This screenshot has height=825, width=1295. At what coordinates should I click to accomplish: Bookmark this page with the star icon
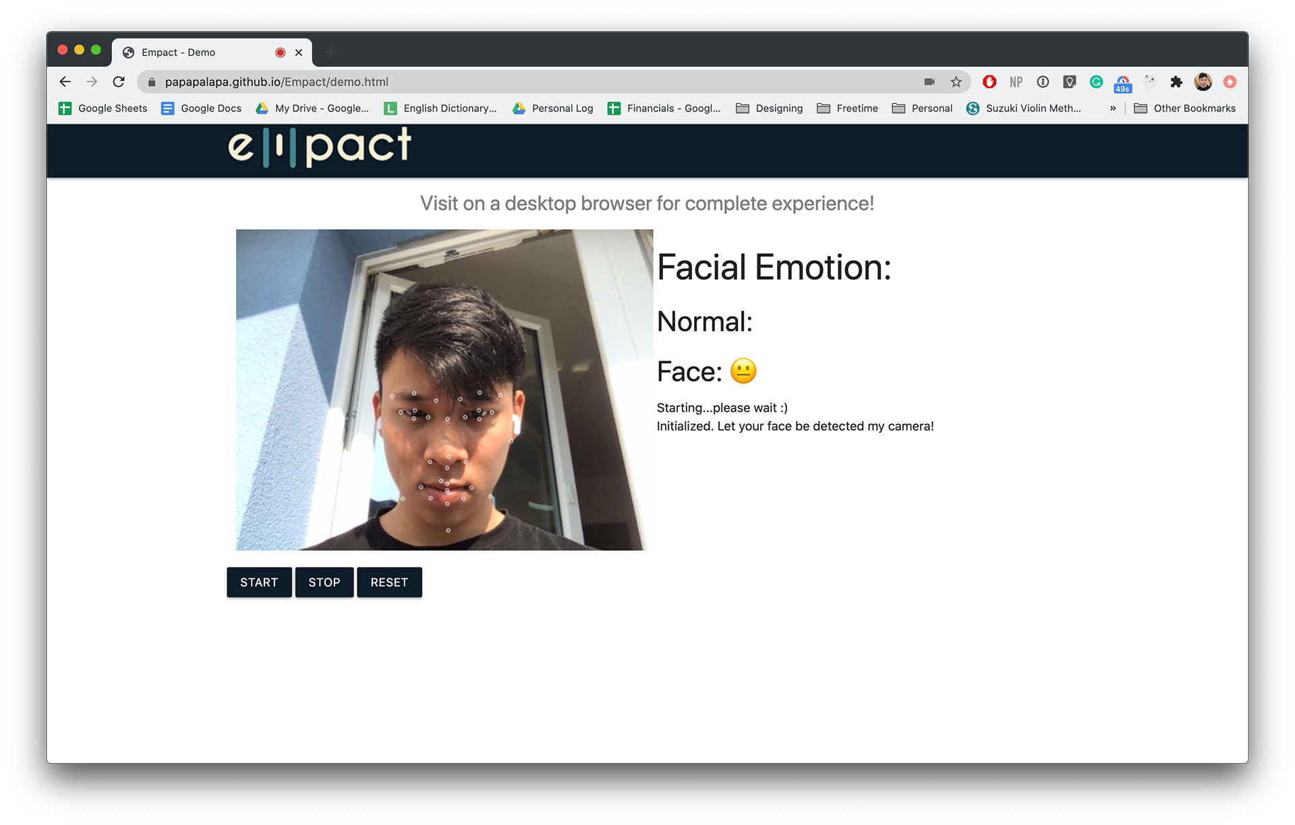pos(956,82)
